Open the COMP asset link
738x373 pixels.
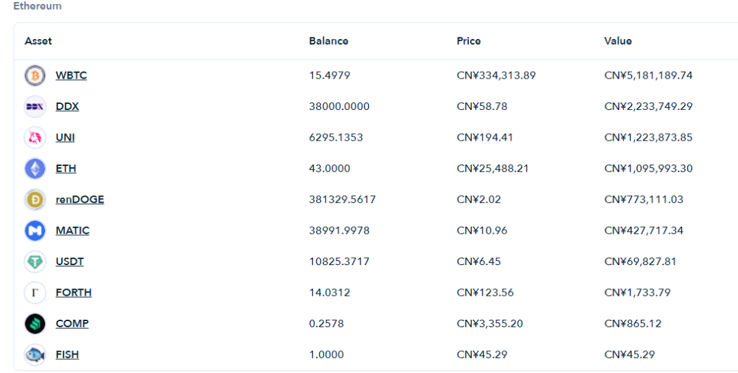(72, 324)
